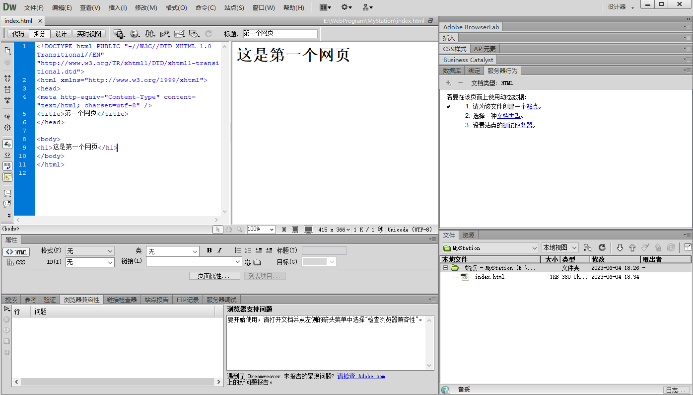693x395 pixels.
Task: Click the 日志... button
Action: coord(676,390)
